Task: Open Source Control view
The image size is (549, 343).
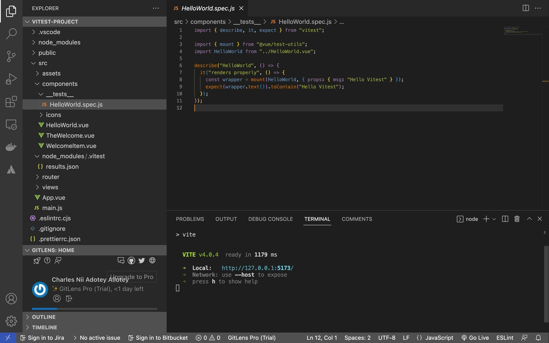Action: tap(11, 56)
